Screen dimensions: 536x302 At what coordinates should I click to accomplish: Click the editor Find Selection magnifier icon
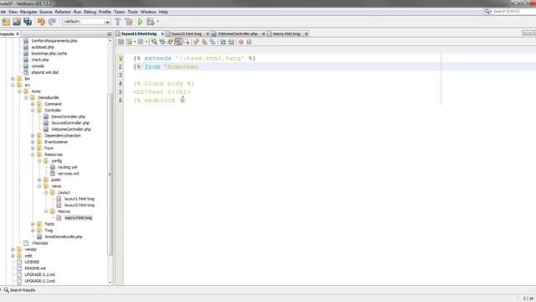click(154, 42)
